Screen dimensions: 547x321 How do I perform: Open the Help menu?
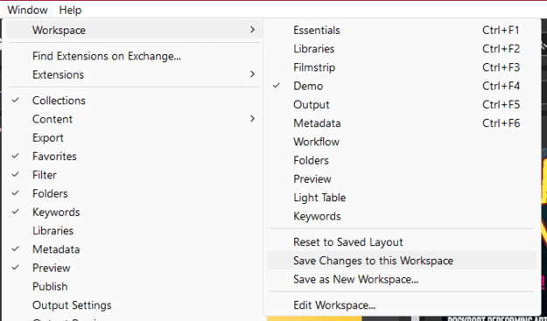[70, 10]
